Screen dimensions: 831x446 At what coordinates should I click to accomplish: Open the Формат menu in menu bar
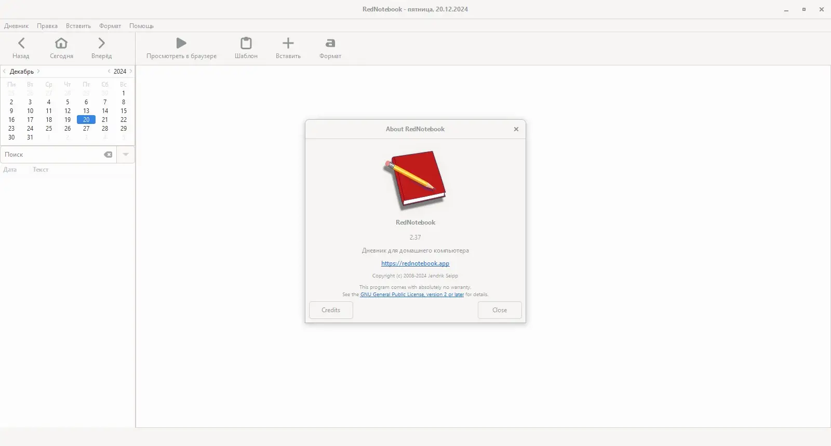[x=110, y=26]
